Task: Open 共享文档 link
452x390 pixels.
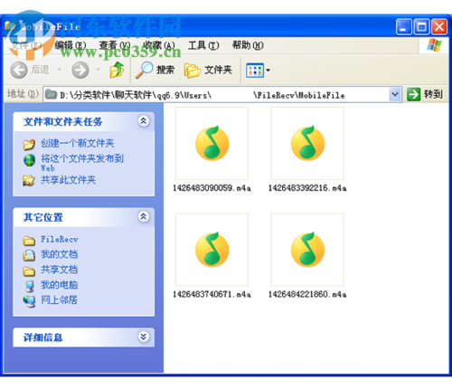Action: coord(60,270)
